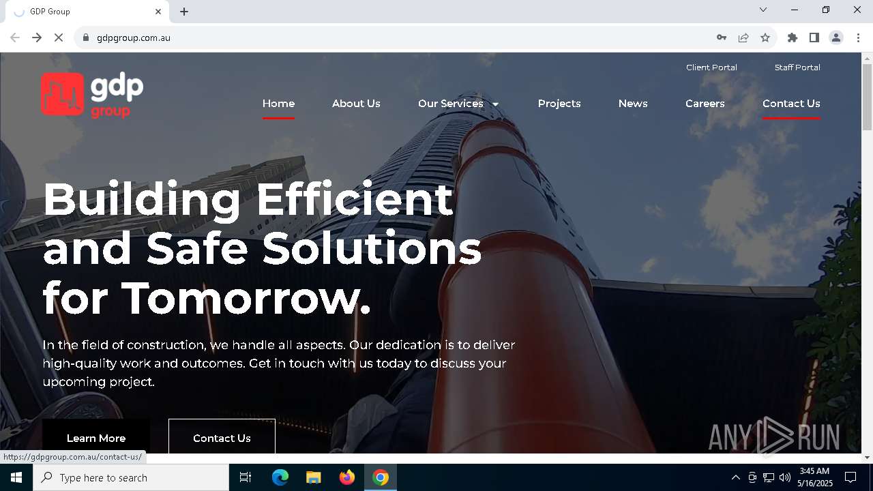
Task: Open the Our Services menu item
Action: (x=451, y=104)
